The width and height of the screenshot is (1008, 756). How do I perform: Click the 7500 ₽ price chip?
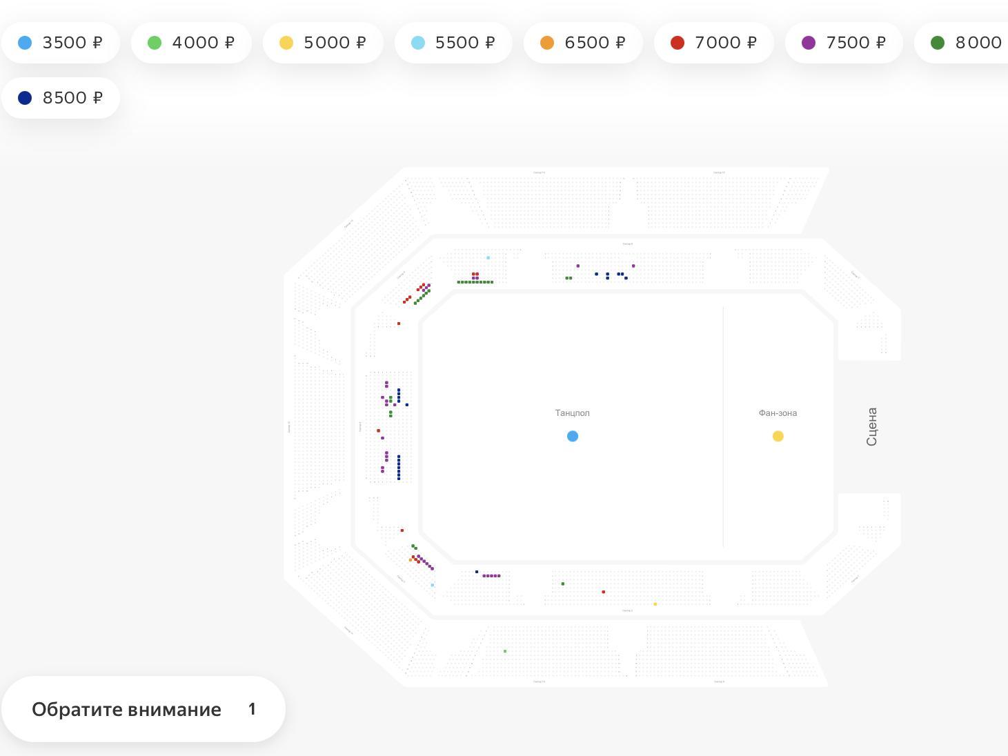844,43
